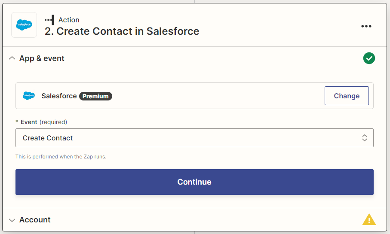Click the green checkmark status icon

tap(369, 58)
